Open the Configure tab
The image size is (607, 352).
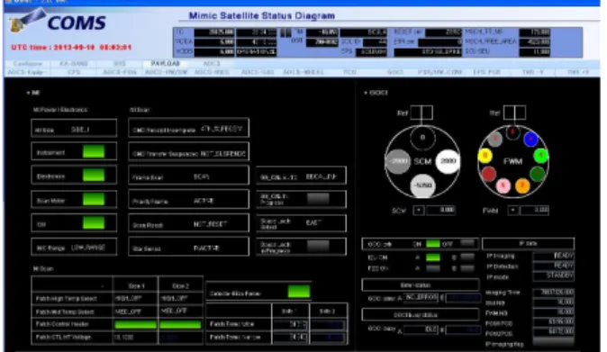(x=28, y=63)
